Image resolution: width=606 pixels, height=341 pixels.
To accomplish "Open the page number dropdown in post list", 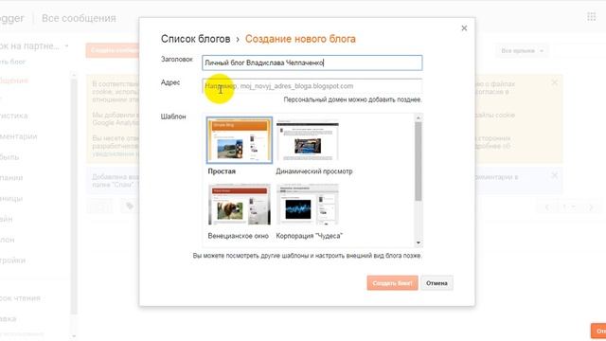I will (569, 207).
